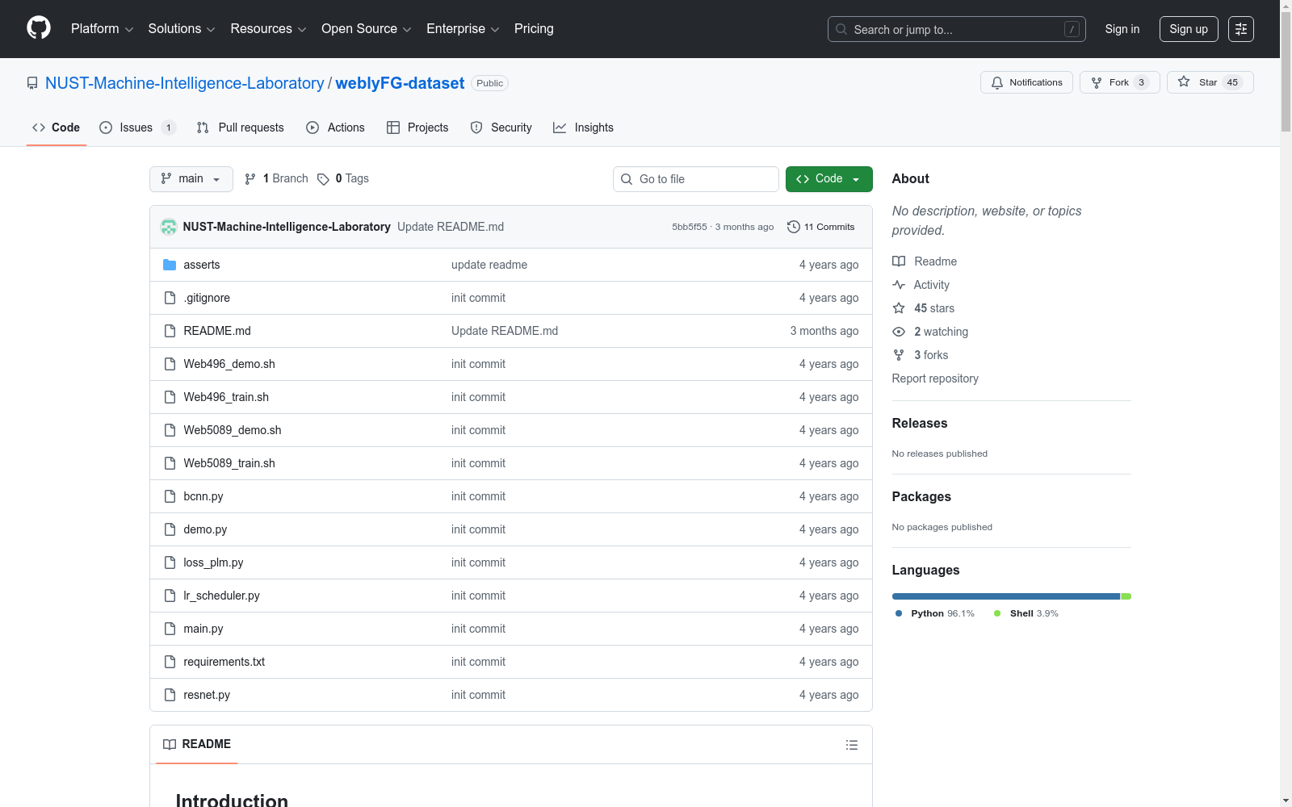Click the pulse icon beside Activity
Screen dimensions: 1292x807
point(899,285)
